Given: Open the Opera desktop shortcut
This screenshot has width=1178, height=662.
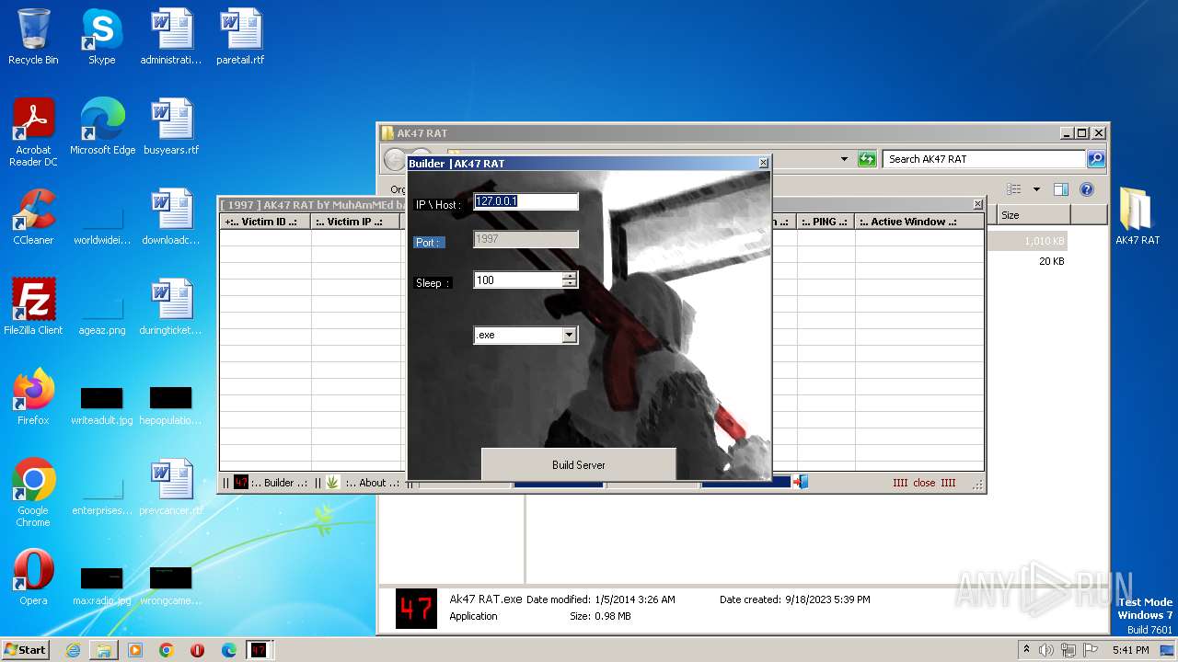Looking at the screenshot, I should [x=33, y=577].
